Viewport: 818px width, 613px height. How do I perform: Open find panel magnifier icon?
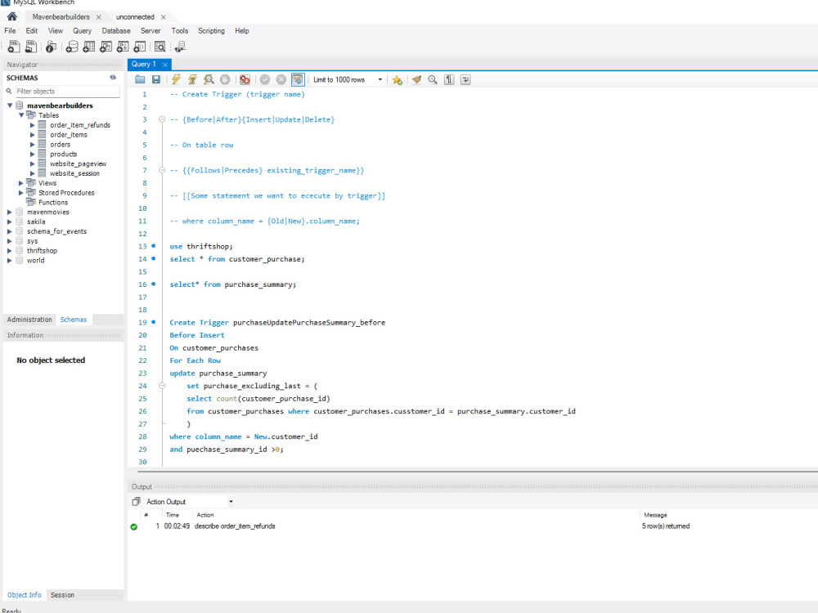[433, 80]
